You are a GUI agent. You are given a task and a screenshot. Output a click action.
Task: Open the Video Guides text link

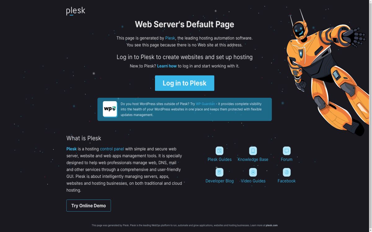253,181
